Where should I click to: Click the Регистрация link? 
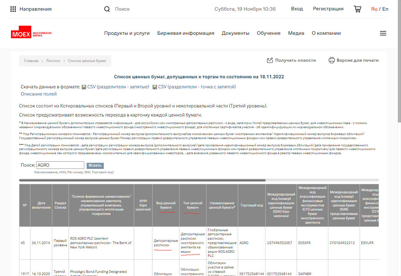pos(328,9)
